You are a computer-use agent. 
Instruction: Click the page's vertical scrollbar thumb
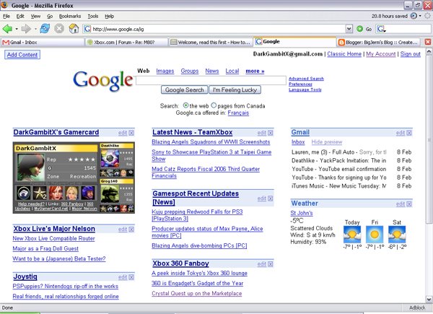429,139
